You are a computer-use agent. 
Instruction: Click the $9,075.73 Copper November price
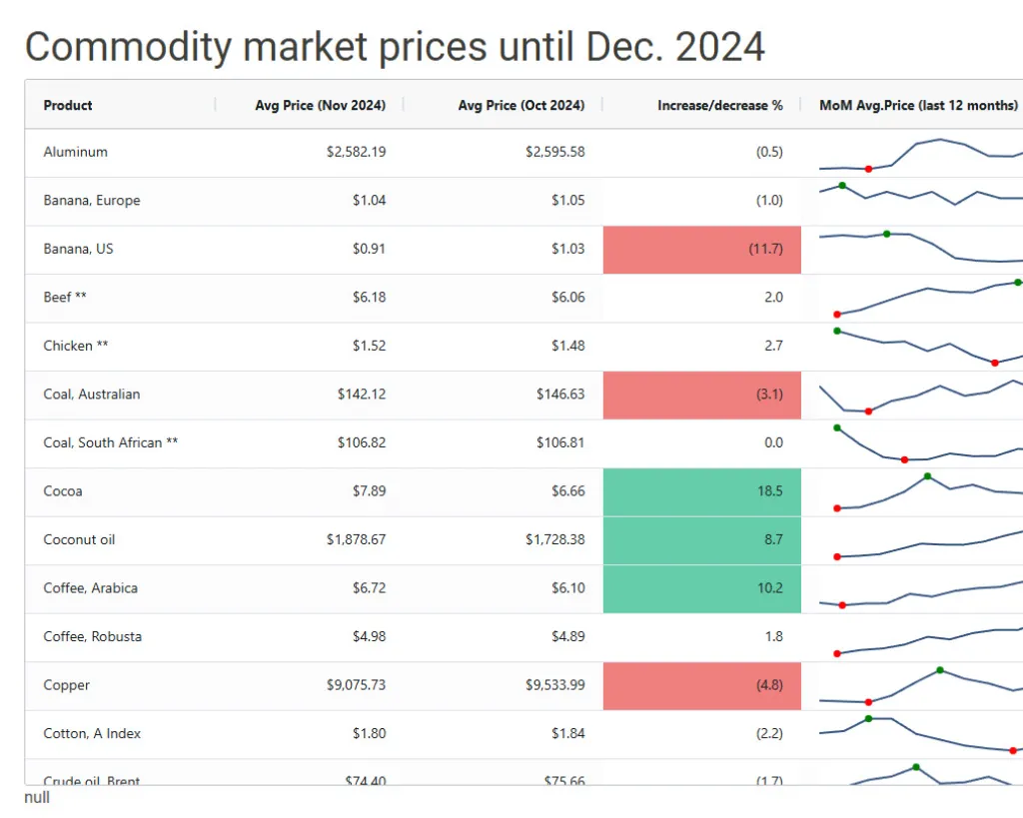tap(356, 685)
